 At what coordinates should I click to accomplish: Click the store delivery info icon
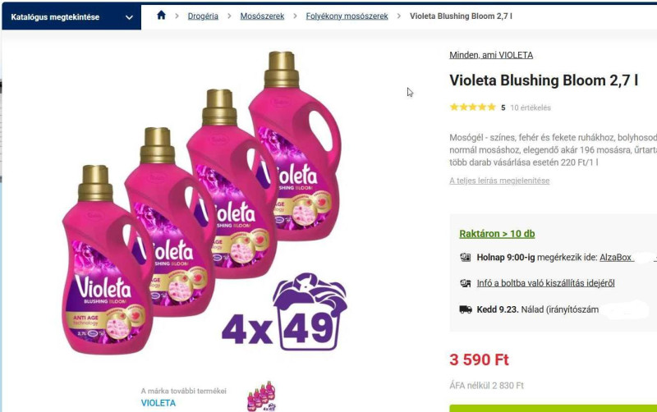(466, 283)
